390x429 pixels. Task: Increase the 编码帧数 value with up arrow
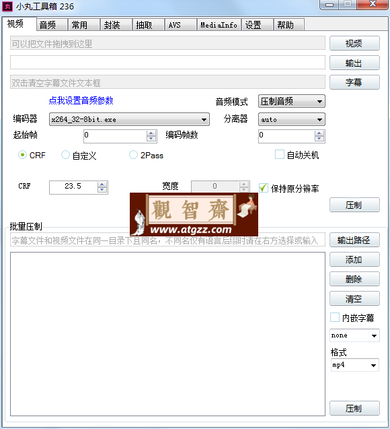tap(319, 133)
